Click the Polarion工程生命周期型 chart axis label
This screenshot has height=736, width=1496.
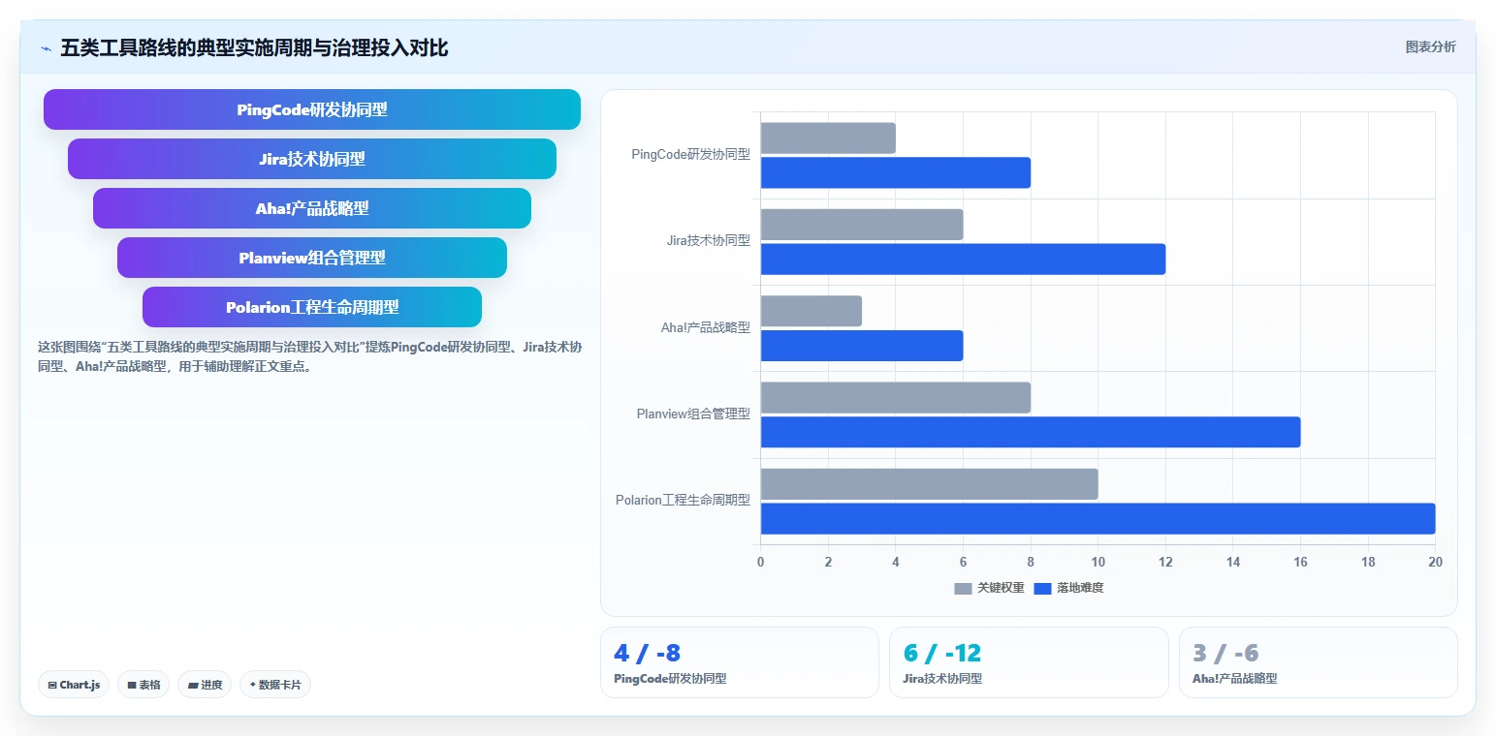(x=683, y=500)
